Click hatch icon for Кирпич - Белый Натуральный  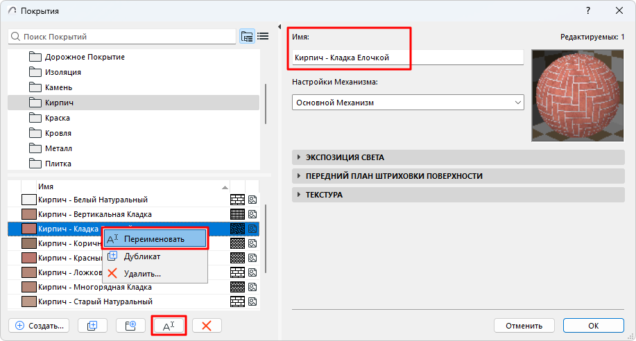click(237, 200)
